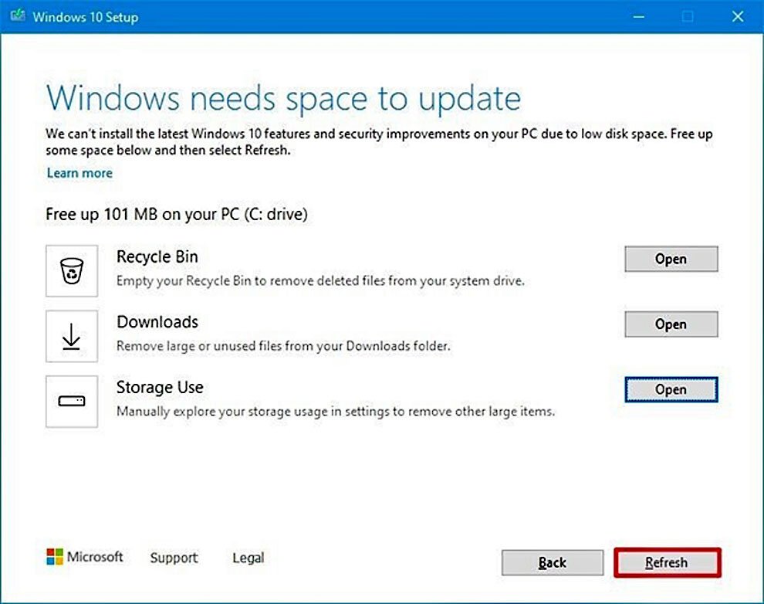Minimize the Windows 10 Setup window

click(x=639, y=16)
